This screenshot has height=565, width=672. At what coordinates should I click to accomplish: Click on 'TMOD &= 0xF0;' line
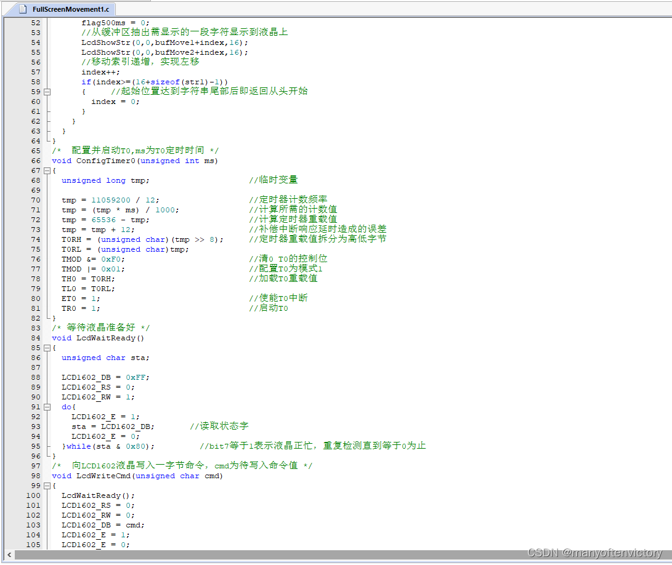[x=93, y=259]
